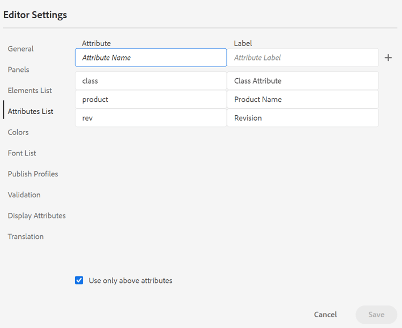Open the Publish Profiles tab
The height and width of the screenshot is (328, 402).
pos(33,174)
